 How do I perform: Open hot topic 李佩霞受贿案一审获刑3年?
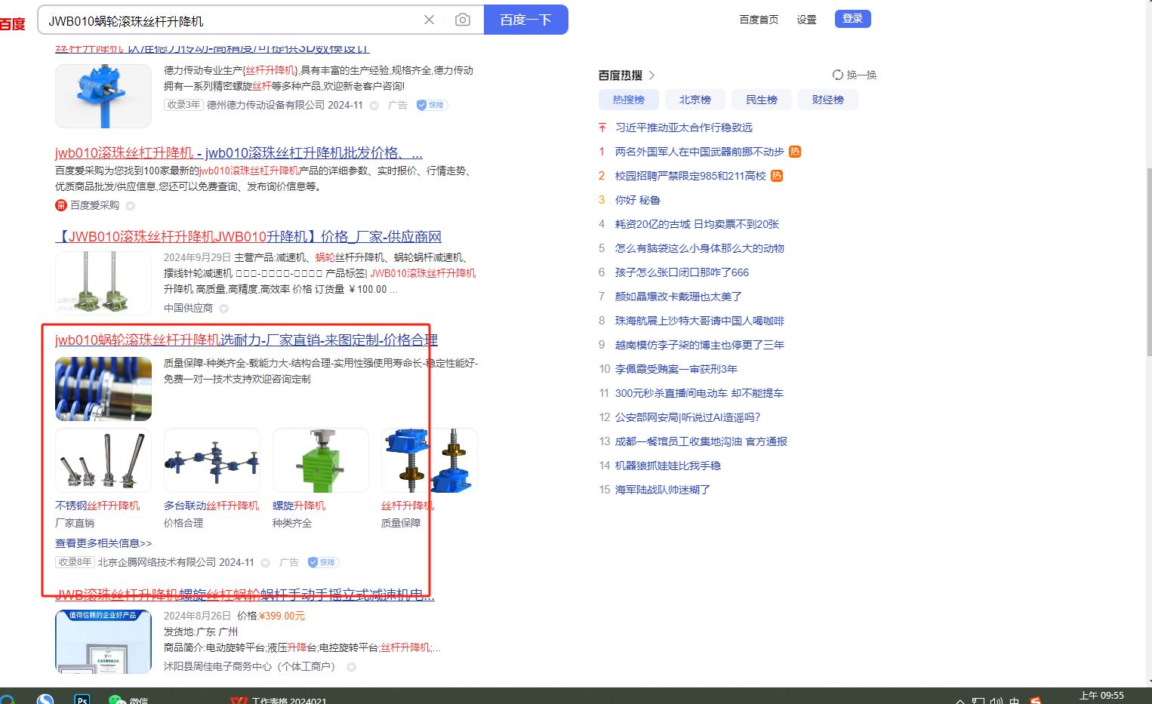(x=676, y=369)
